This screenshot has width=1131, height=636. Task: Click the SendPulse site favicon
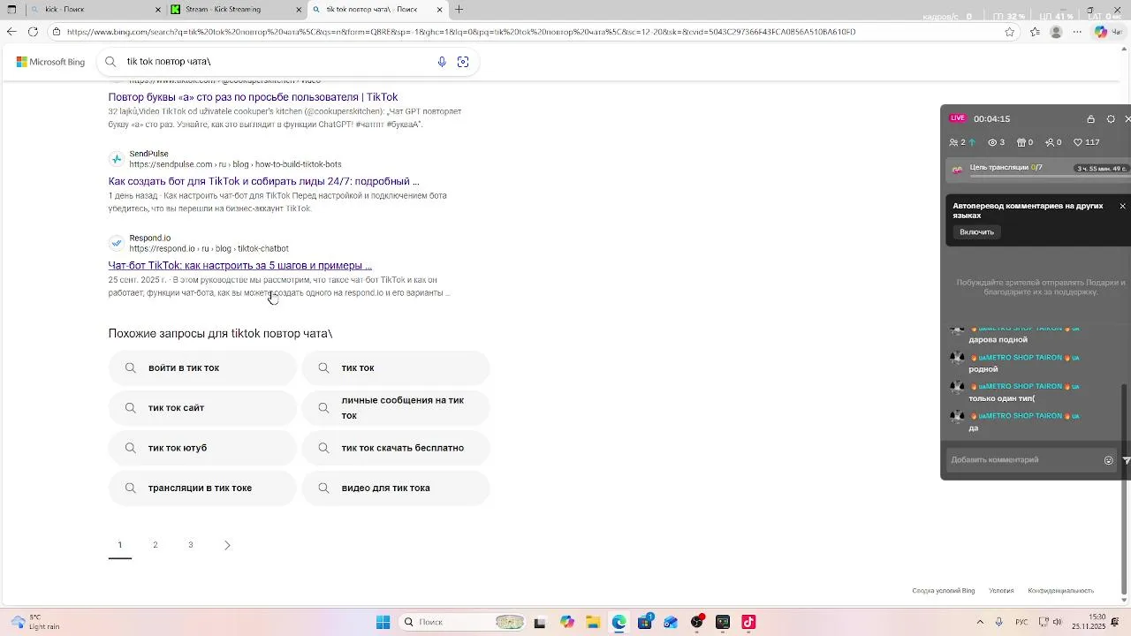(x=116, y=159)
